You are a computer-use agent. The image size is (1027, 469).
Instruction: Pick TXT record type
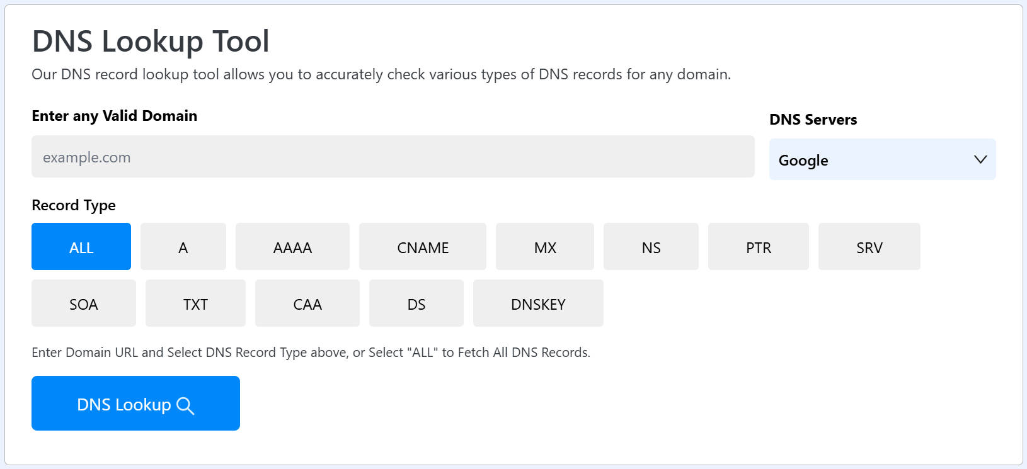[x=195, y=303]
